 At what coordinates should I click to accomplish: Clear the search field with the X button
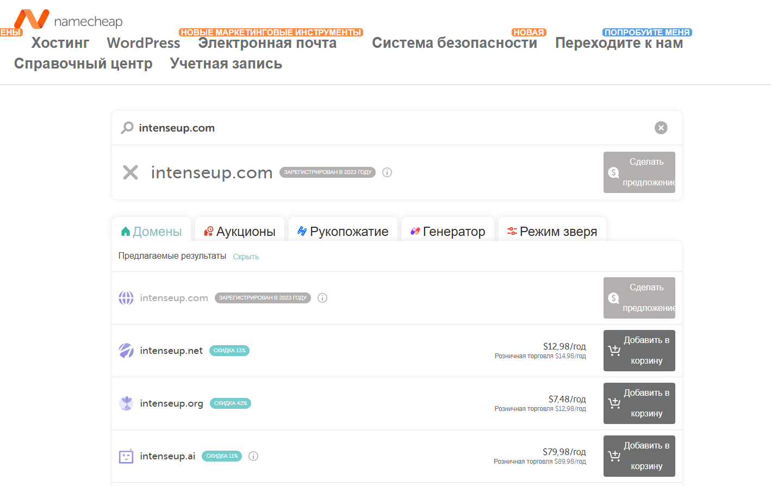pyautogui.click(x=661, y=128)
